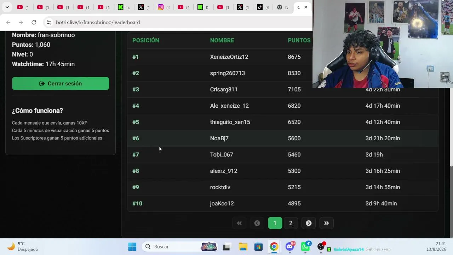The image size is (453, 255).
Task: Click the taskbar Buscar search box
Action: (x=180, y=246)
